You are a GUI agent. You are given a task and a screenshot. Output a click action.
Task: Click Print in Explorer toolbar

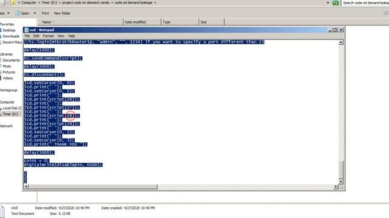click(x=45, y=13)
